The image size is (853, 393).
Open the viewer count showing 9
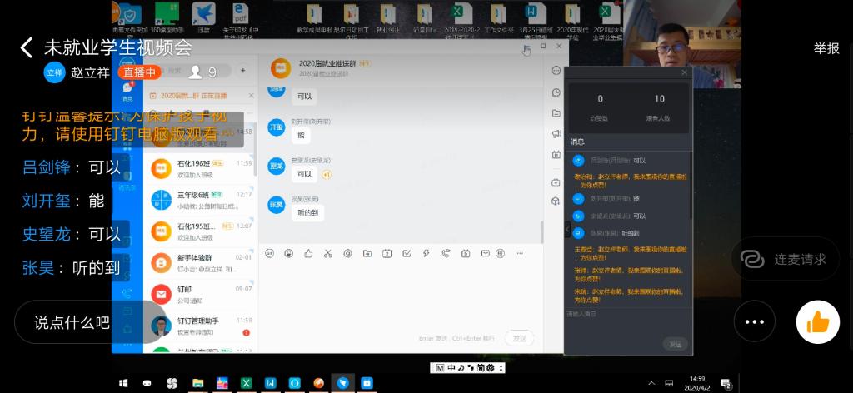tap(203, 72)
